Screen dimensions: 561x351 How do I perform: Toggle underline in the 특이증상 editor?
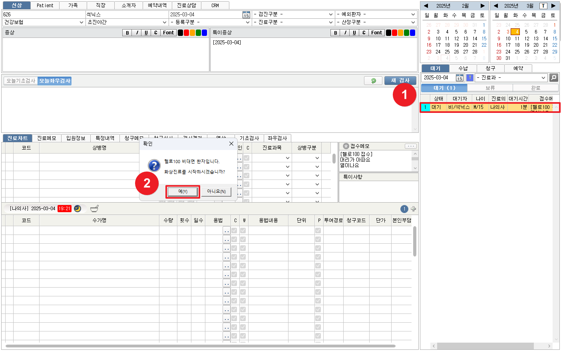(354, 33)
